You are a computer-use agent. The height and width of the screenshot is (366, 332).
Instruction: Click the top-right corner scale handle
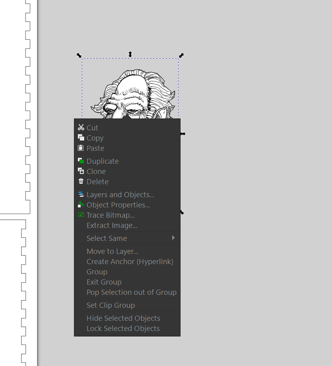tap(181, 55)
